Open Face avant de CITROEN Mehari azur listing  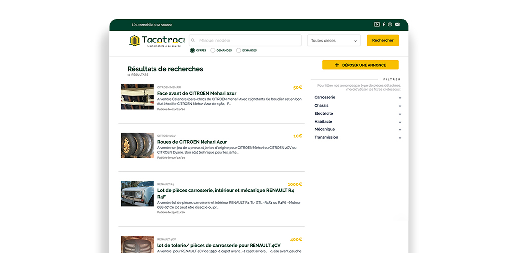(197, 93)
